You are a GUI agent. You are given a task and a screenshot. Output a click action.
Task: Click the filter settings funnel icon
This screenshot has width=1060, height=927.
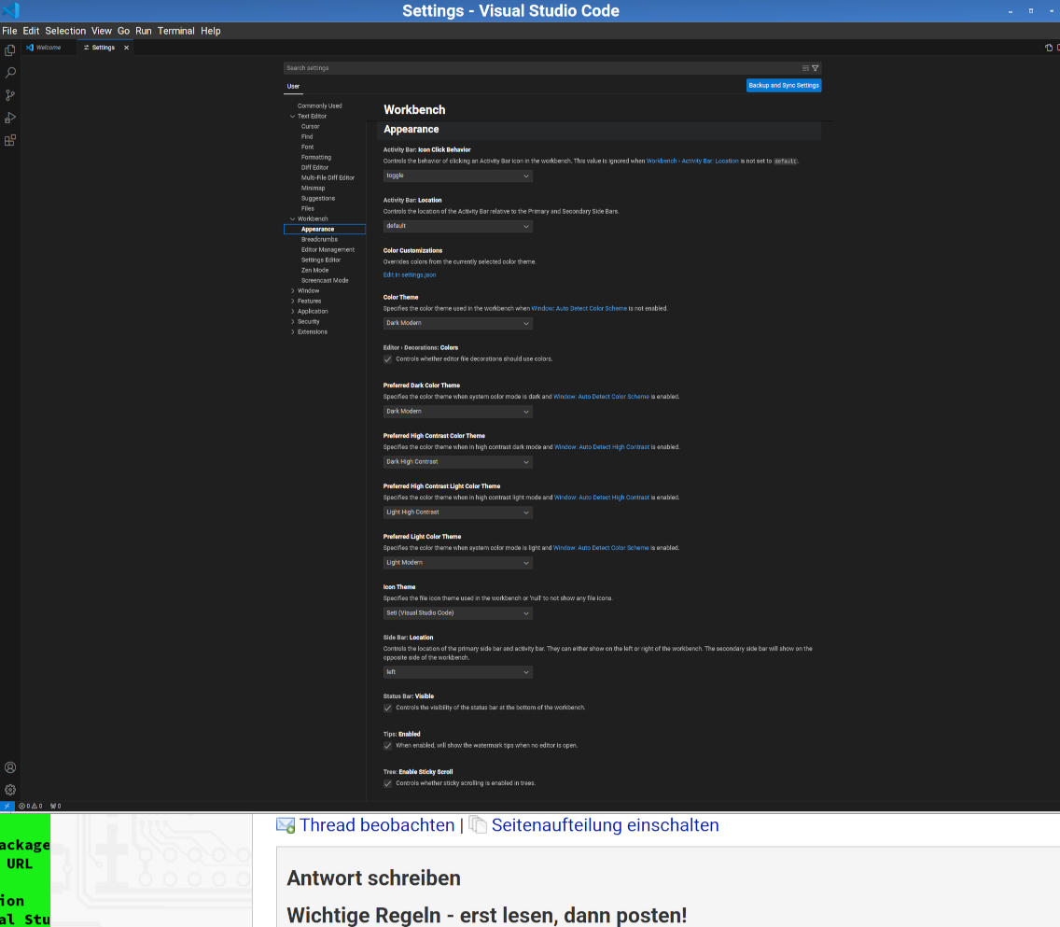click(816, 68)
